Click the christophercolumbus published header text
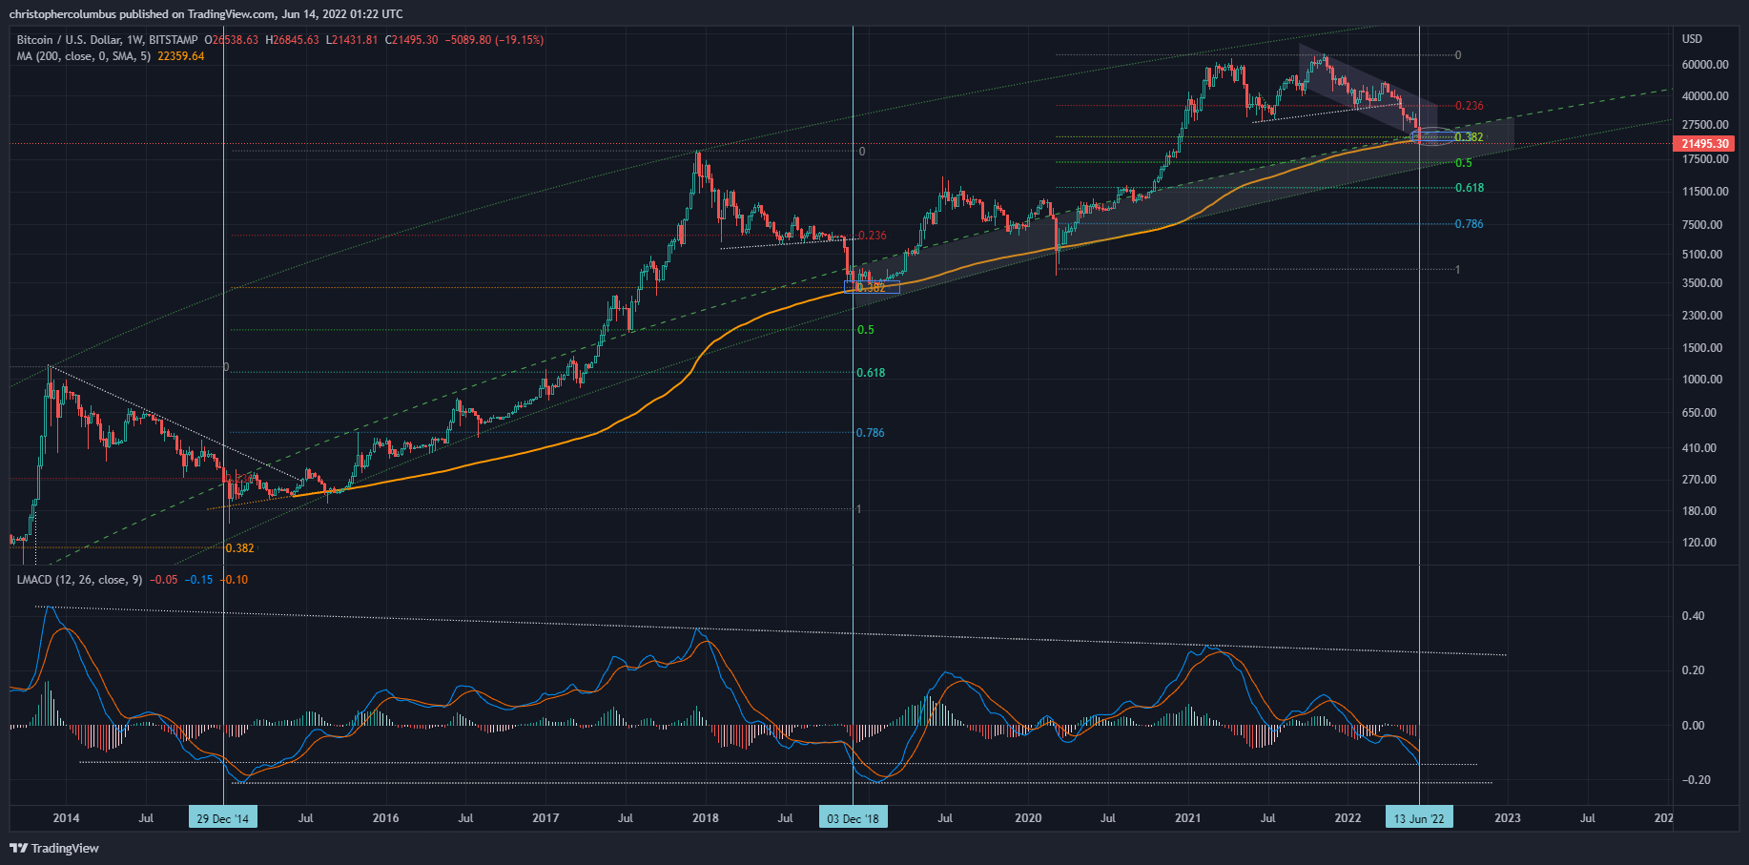The image size is (1749, 865). coord(206,14)
